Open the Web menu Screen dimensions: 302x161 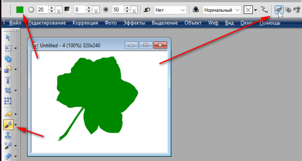(213, 23)
